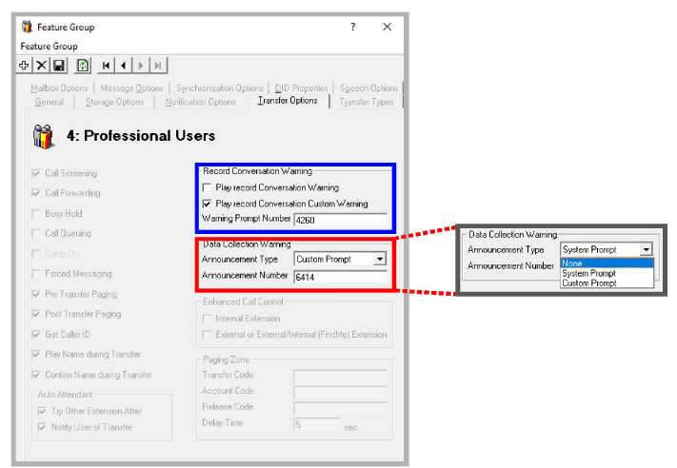Click the Professional Users group icon
The image size is (677, 468).
point(43,136)
